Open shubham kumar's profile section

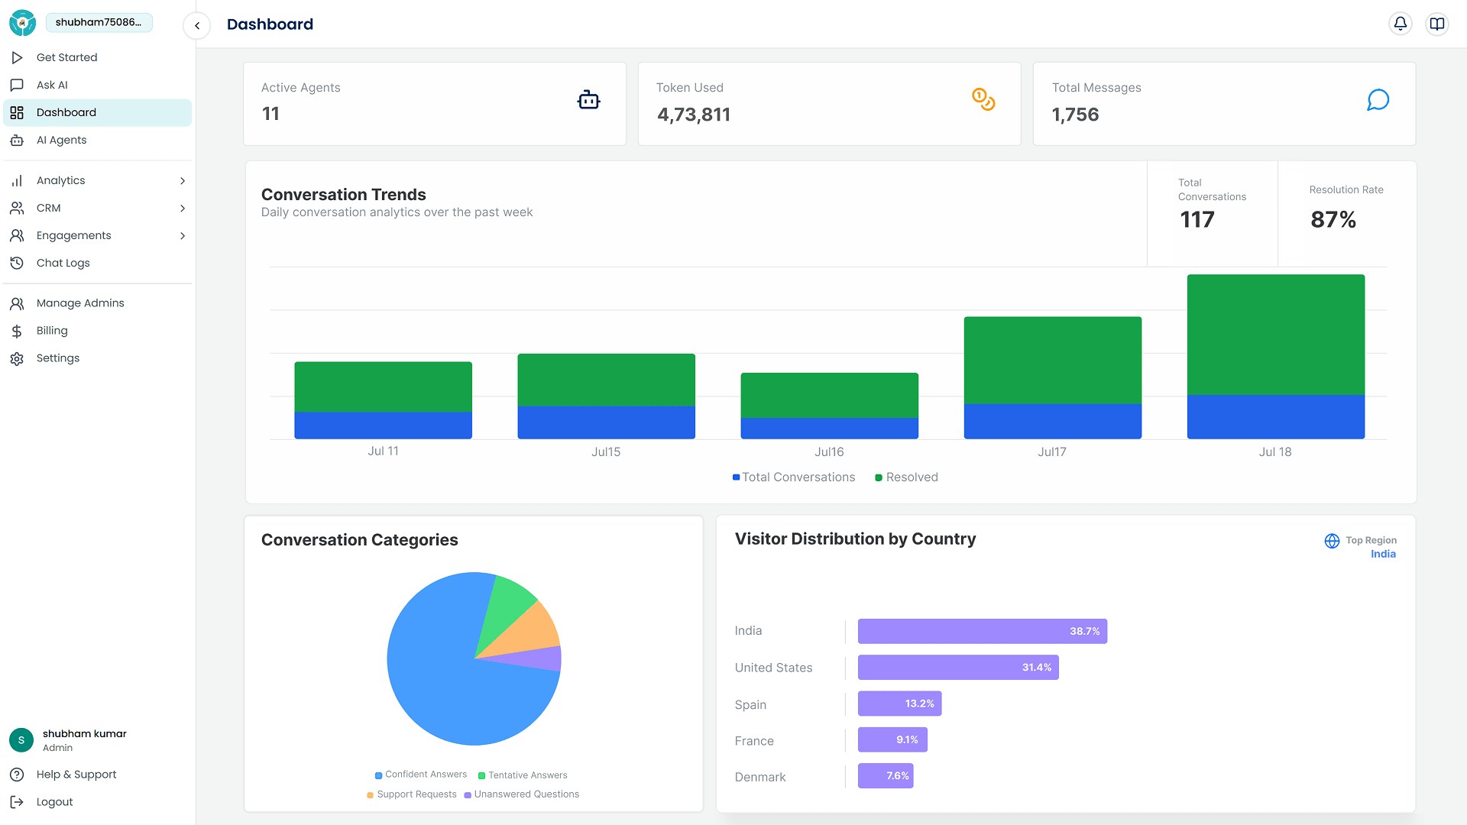coord(84,739)
